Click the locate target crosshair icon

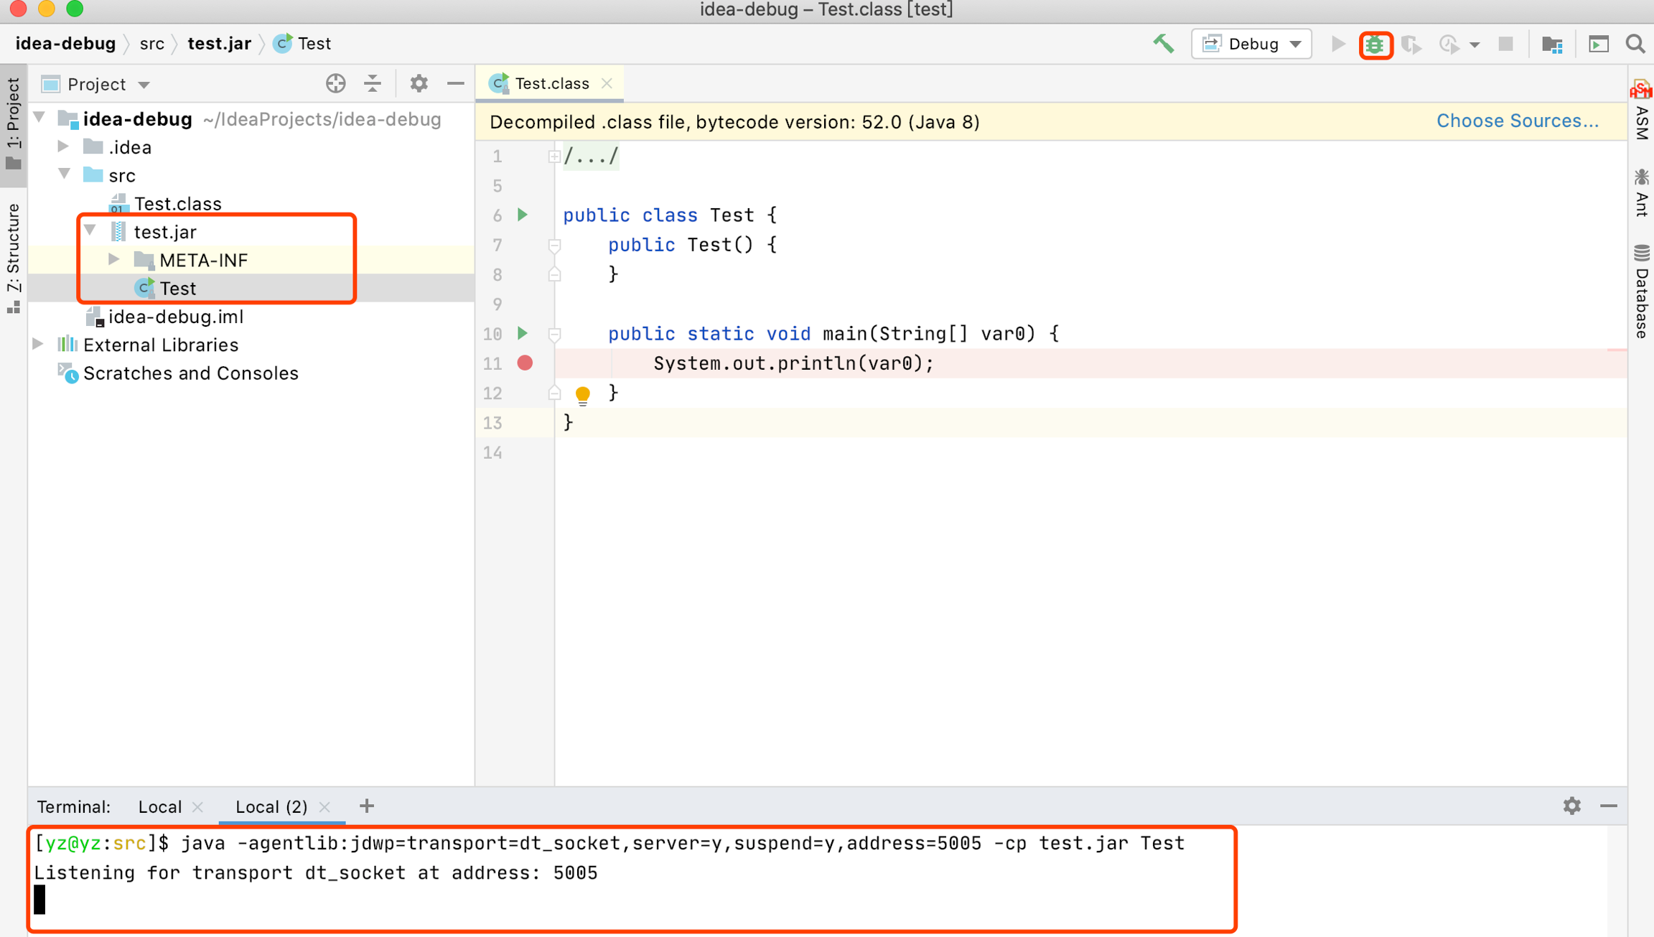pyautogui.click(x=335, y=84)
